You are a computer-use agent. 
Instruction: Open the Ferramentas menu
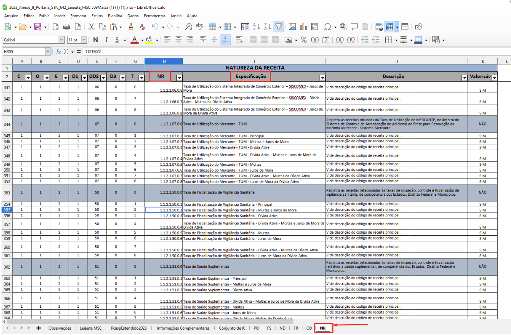pyautogui.click(x=155, y=16)
